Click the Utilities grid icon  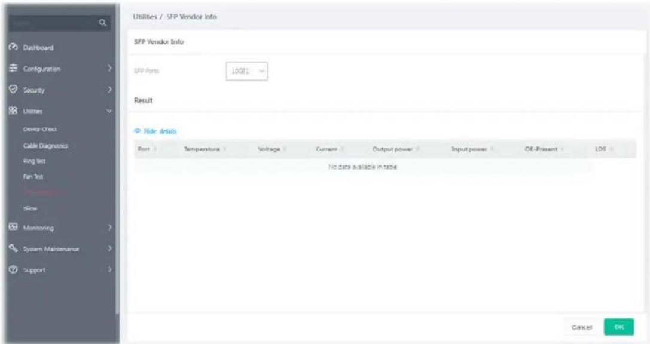pyautogui.click(x=13, y=110)
